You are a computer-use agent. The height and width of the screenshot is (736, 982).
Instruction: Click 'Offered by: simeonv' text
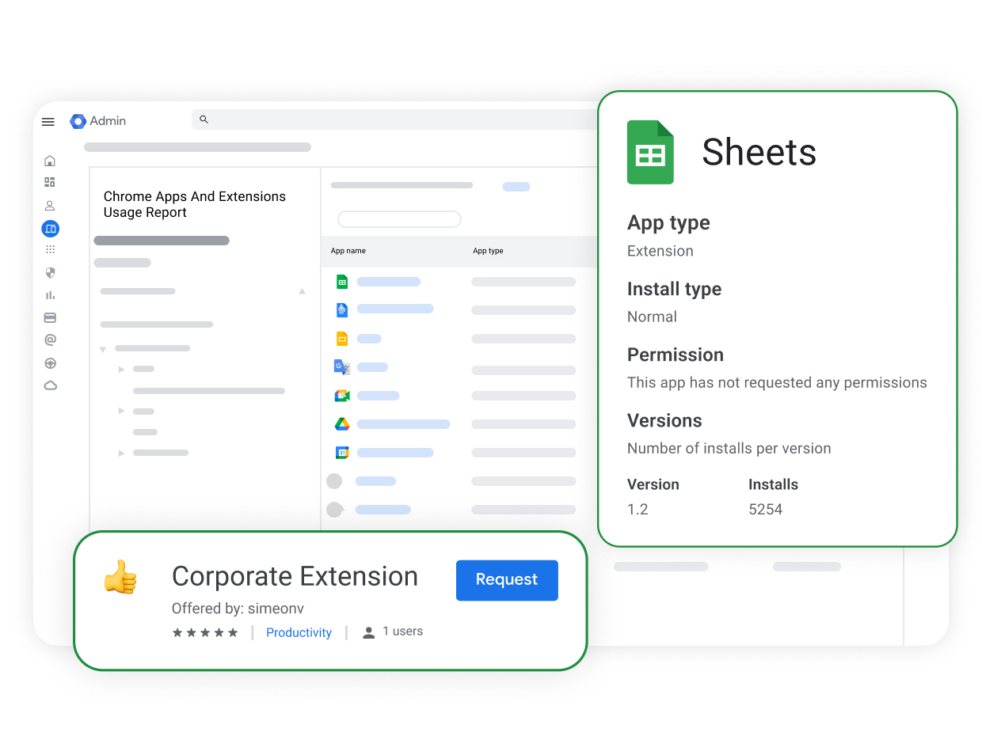tap(238, 609)
